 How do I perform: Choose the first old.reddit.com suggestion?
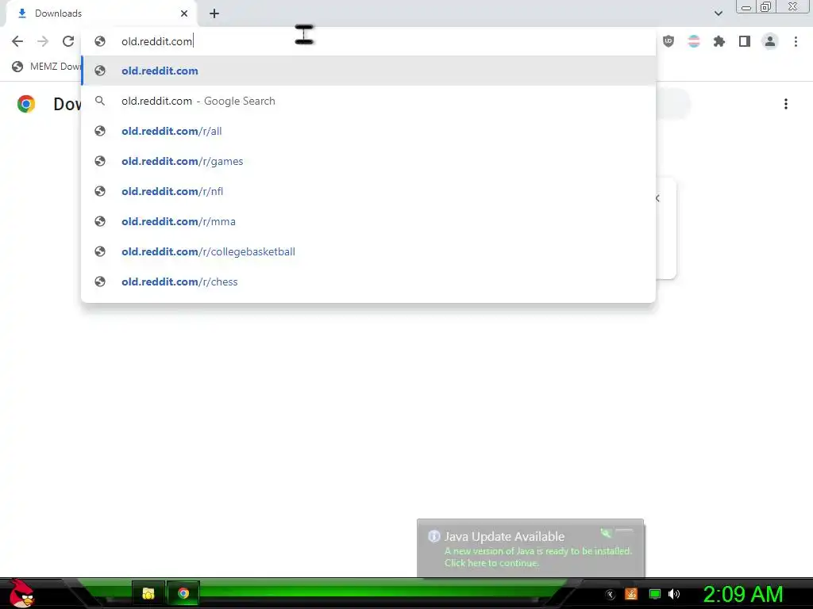(x=368, y=71)
